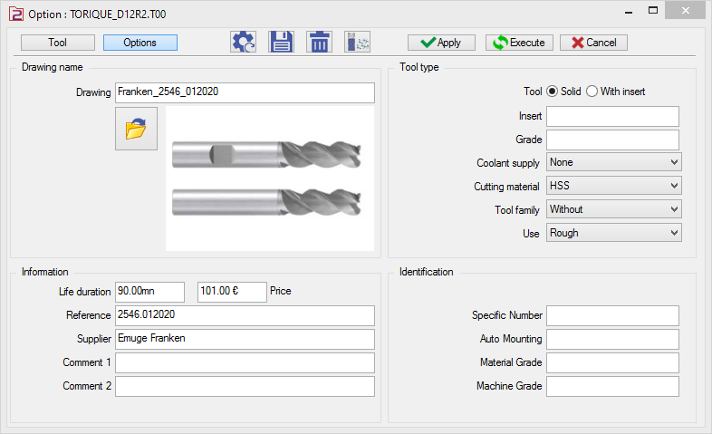Select the Solid tool radio button
This screenshot has height=434, width=712.
(x=553, y=92)
